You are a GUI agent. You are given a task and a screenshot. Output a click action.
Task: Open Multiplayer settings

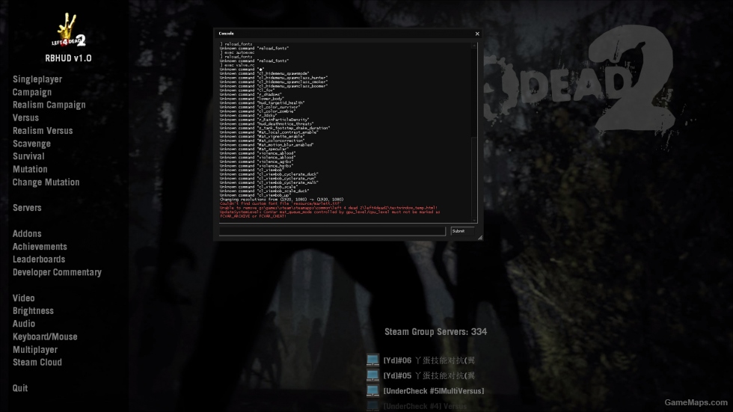[35, 349]
